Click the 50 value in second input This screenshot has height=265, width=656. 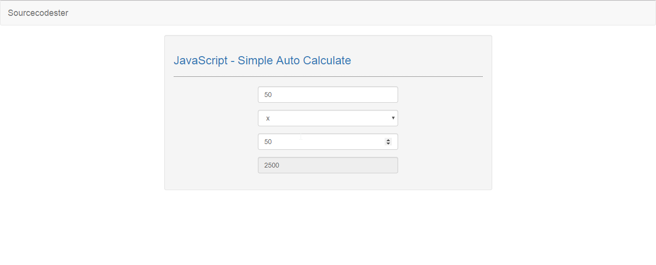click(268, 142)
